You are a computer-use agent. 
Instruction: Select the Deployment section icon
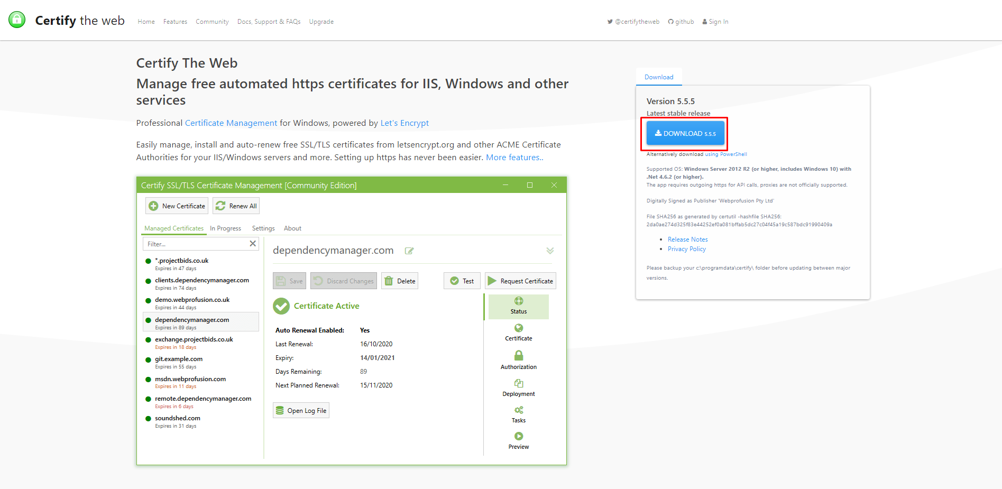(518, 384)
